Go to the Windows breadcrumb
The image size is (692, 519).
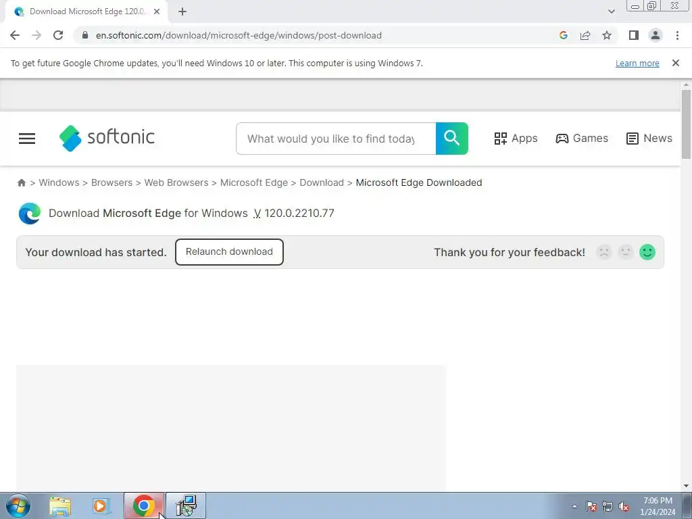click(x=59, y=182)
